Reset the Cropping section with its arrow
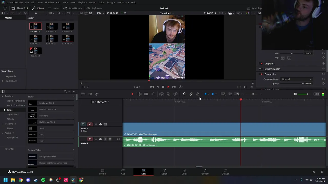The height and width of the screenshot is (184, 328). coord(323,64)
